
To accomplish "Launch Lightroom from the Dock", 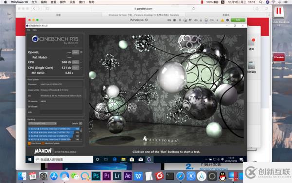I will [117, 176].
